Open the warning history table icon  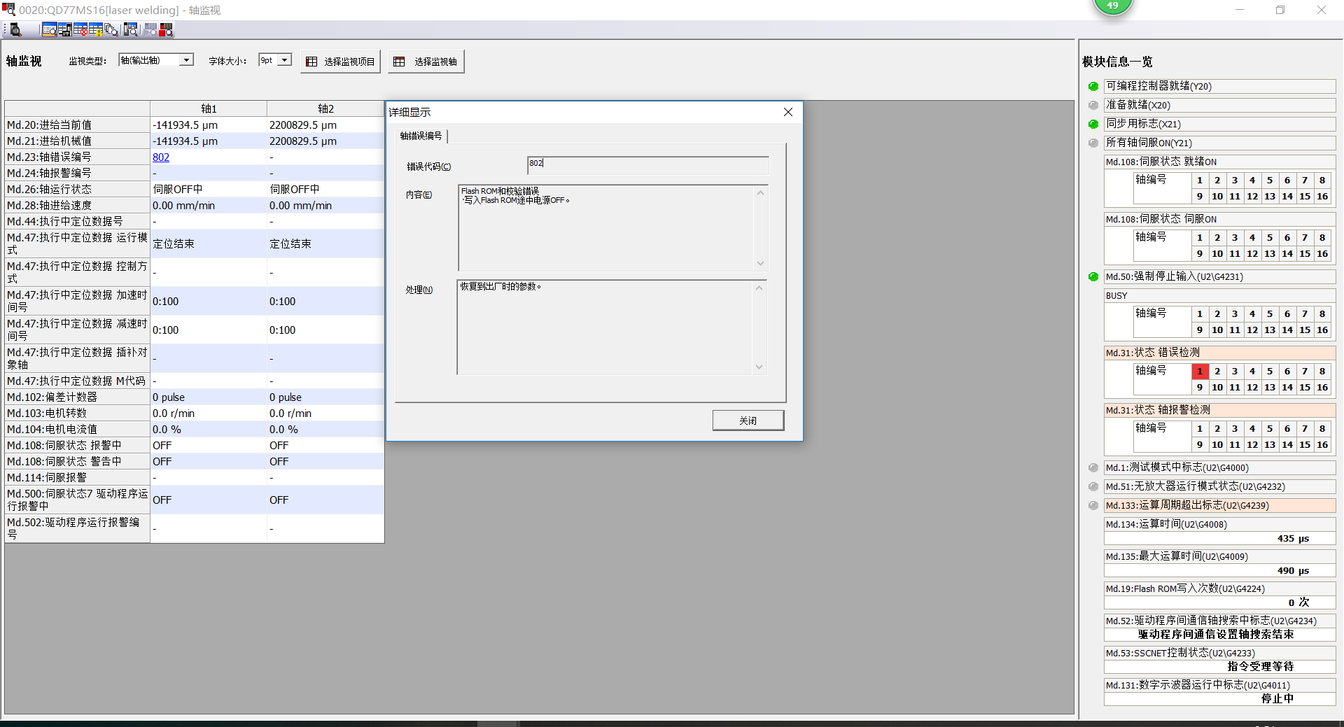[96, 29]
